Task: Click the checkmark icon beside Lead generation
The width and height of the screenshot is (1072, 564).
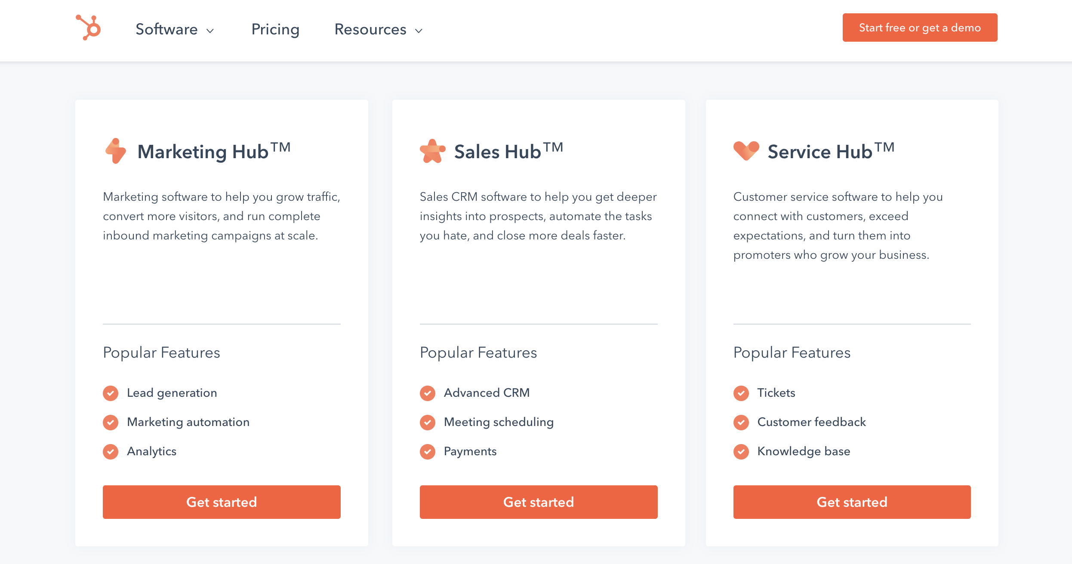Action: pyautogui.click(x=111, y=393)
